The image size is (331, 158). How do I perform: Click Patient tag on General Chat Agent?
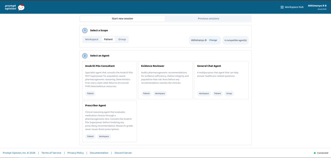point(218,94)
